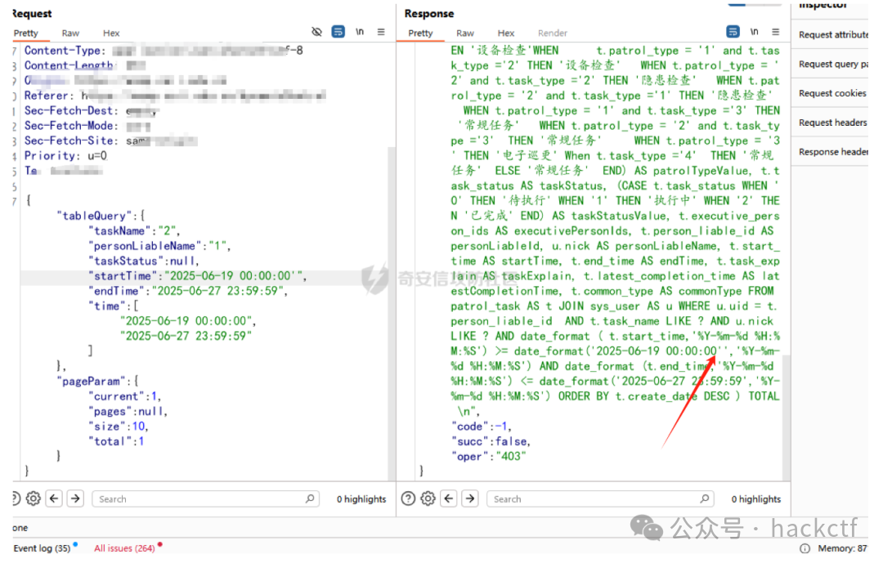The image size is (883, 563).
Task: Open help icon beside Response search
Action: click(x=408, y=498)
